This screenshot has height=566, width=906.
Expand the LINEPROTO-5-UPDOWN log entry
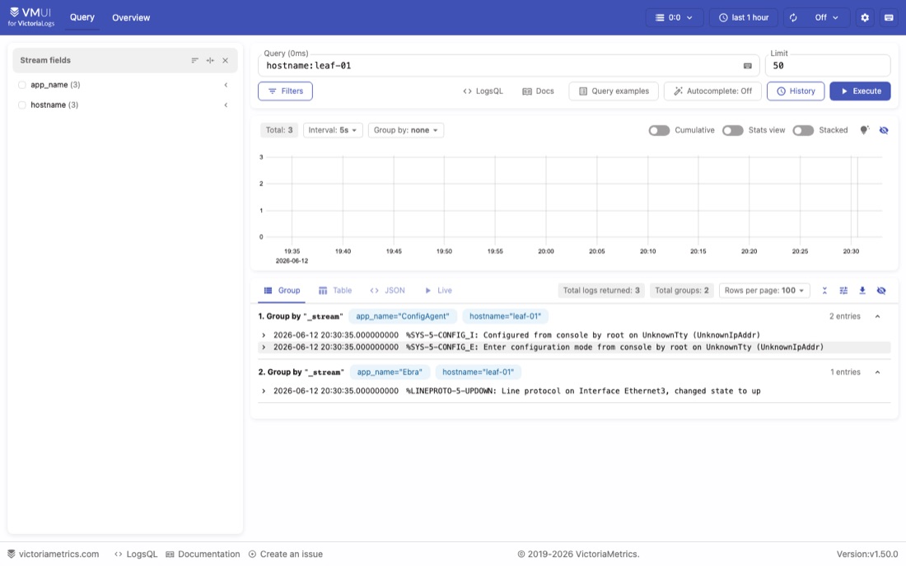coord(264,391)
